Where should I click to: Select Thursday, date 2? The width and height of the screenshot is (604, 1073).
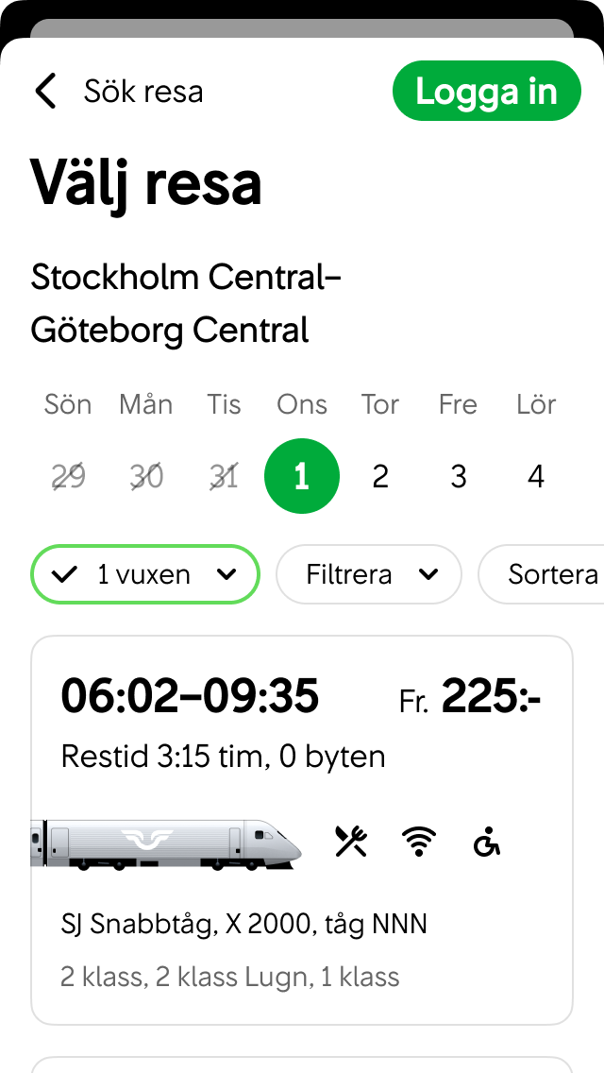tap(379, 476)
